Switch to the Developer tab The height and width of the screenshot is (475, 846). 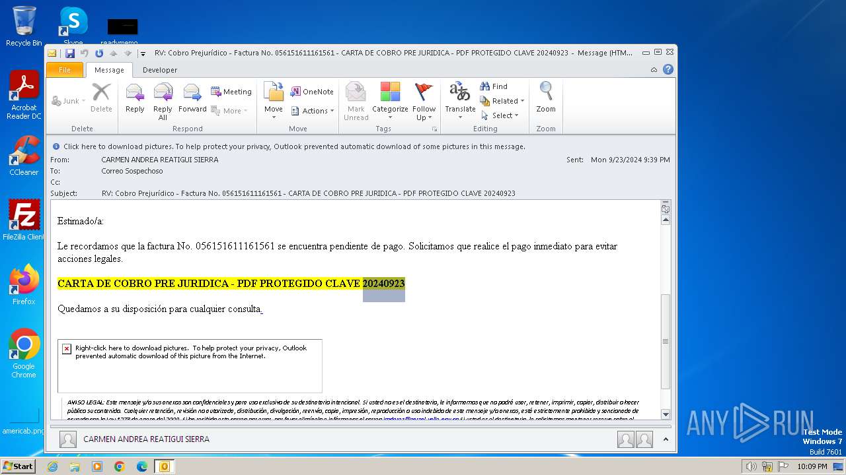[160, 70]
